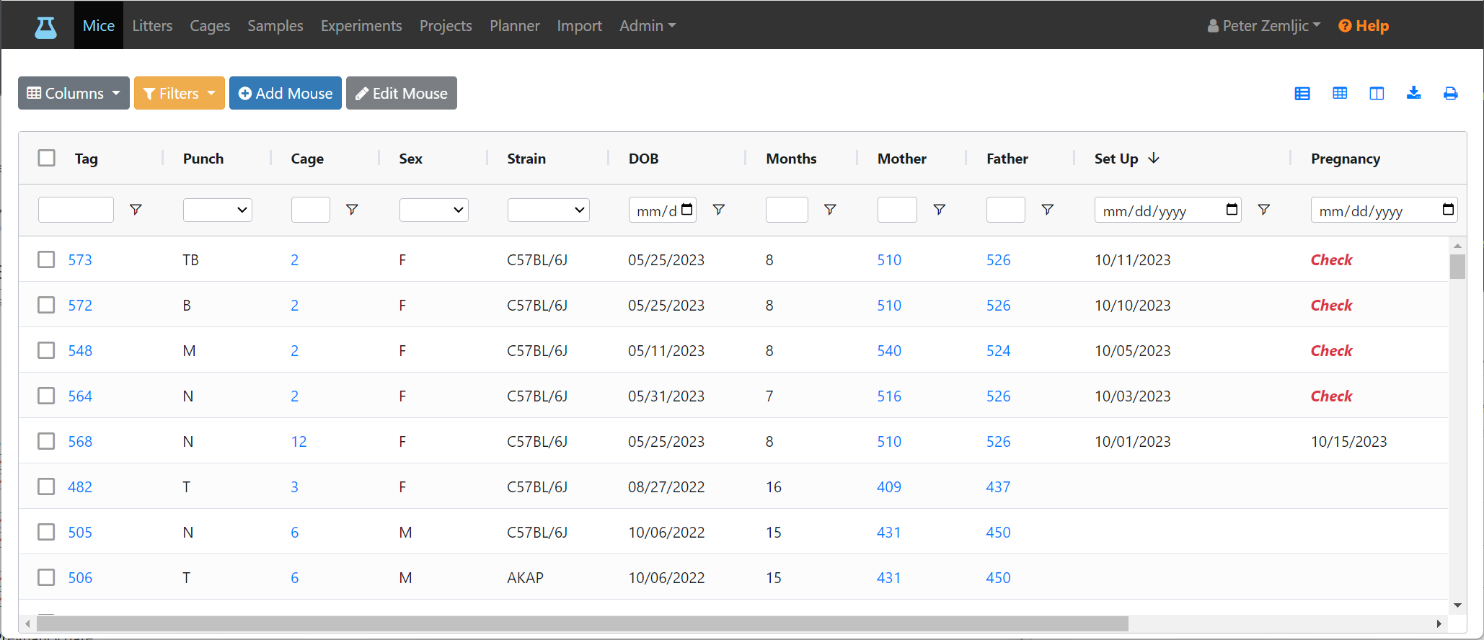Open the Admin menu

(x=648, y=26)
